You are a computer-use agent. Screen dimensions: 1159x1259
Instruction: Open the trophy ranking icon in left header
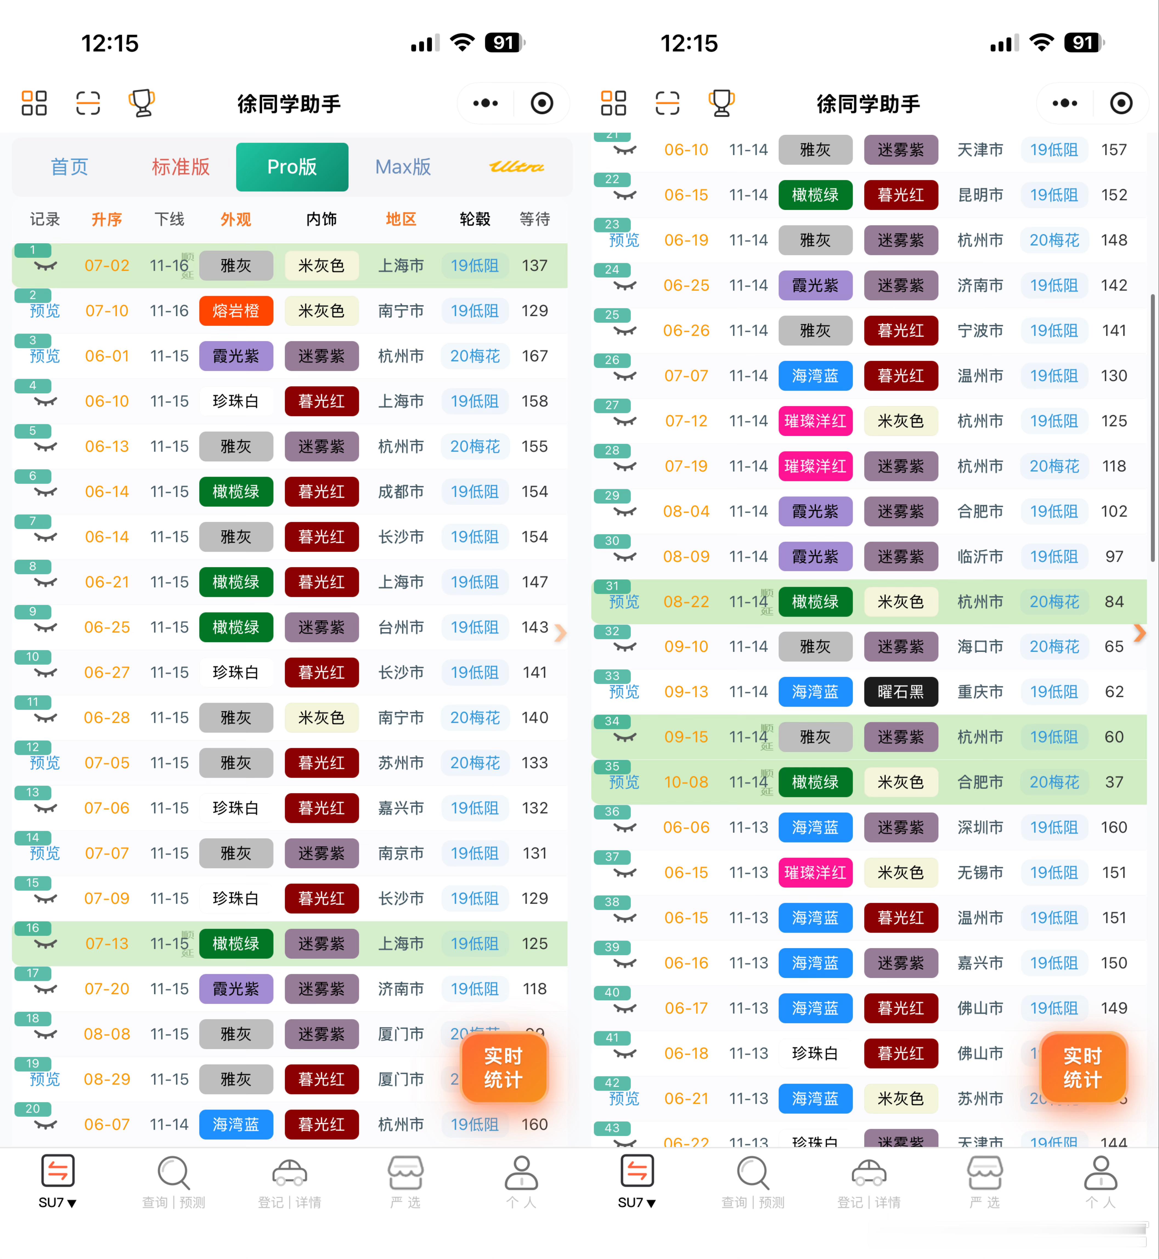click(x=142, y=103)
